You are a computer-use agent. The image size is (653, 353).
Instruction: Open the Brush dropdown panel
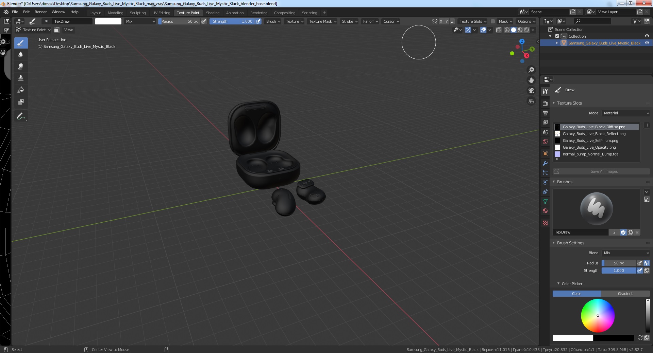[x=273, y=21]
